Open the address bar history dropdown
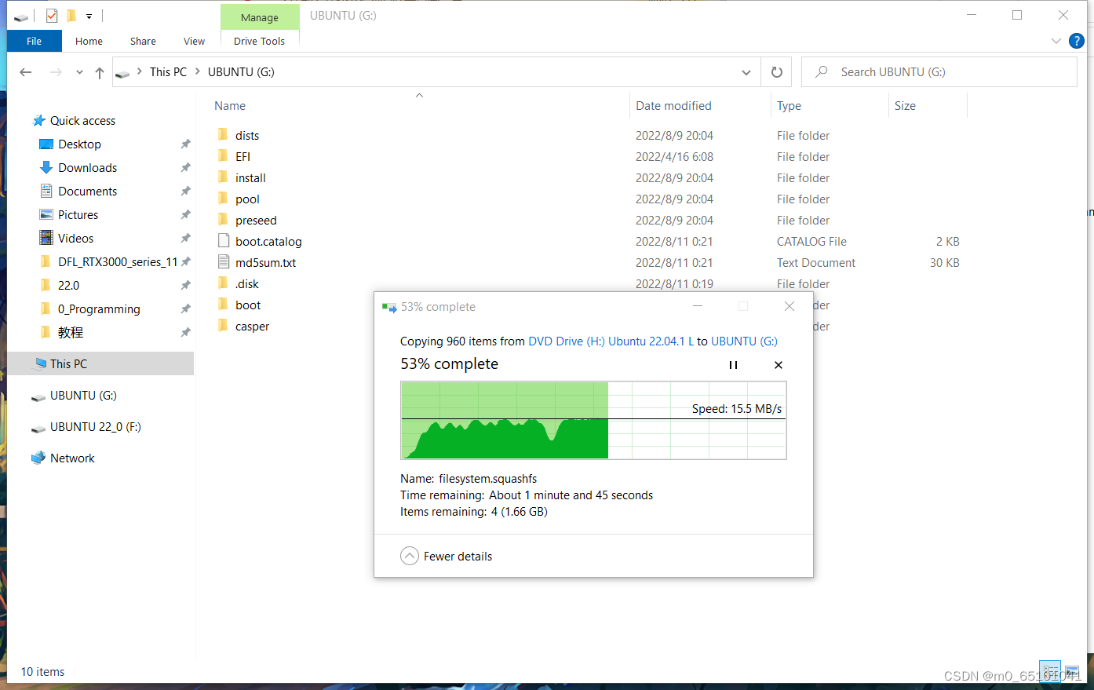The height and width of the screenshot is (690, 1094). pyautogui.click(x=746, y=72)
